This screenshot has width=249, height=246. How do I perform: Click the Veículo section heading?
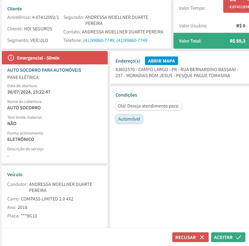click(15, 175)
